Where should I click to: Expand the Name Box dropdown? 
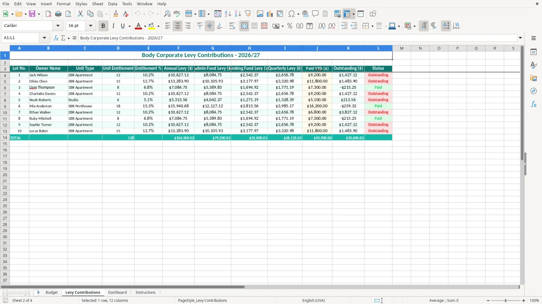44,38
